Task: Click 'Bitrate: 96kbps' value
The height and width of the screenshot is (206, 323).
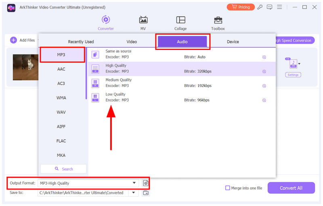Action: (x=197, y=100)
